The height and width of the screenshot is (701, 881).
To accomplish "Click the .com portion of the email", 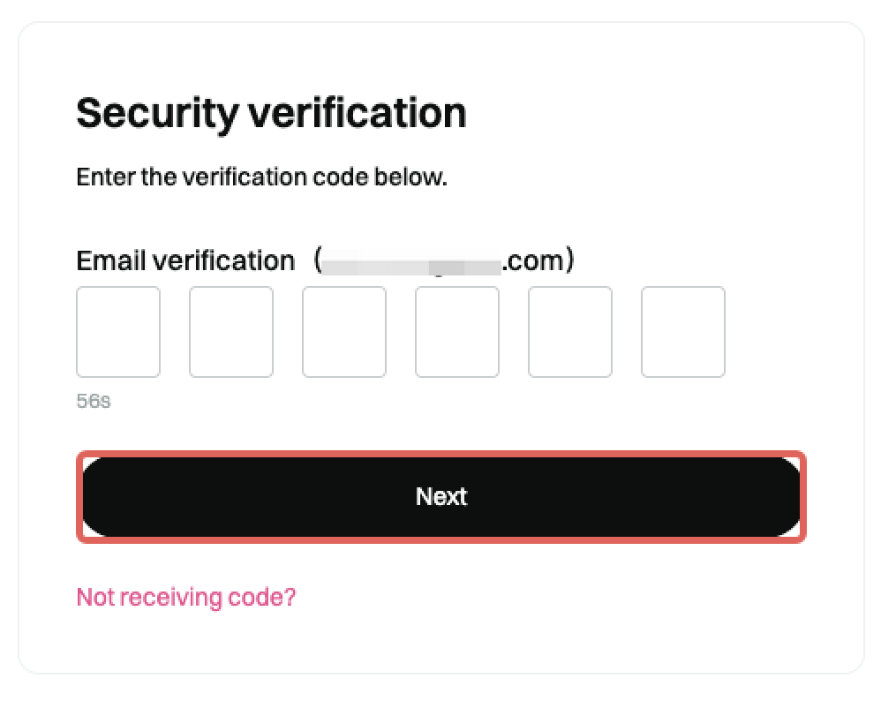I will click(536, 260).
